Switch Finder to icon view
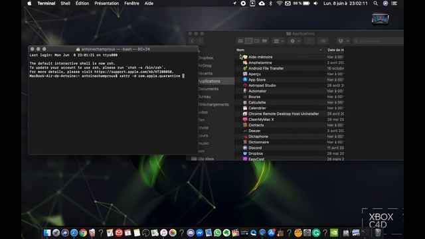Screen dimensions: 425x239 point(240,41)
